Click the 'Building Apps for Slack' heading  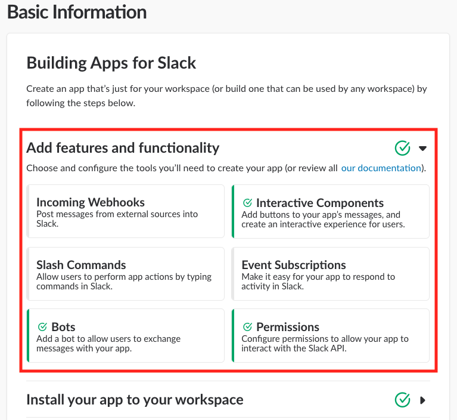pos(111,63)
